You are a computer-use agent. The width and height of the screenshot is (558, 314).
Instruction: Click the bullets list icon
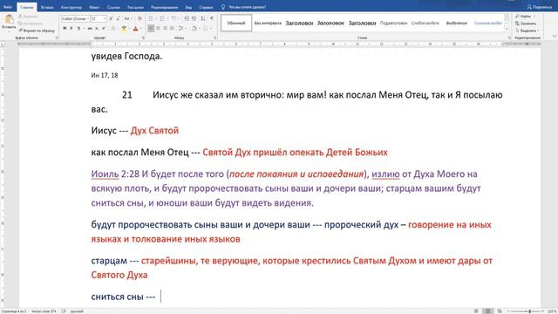(151, 18)
